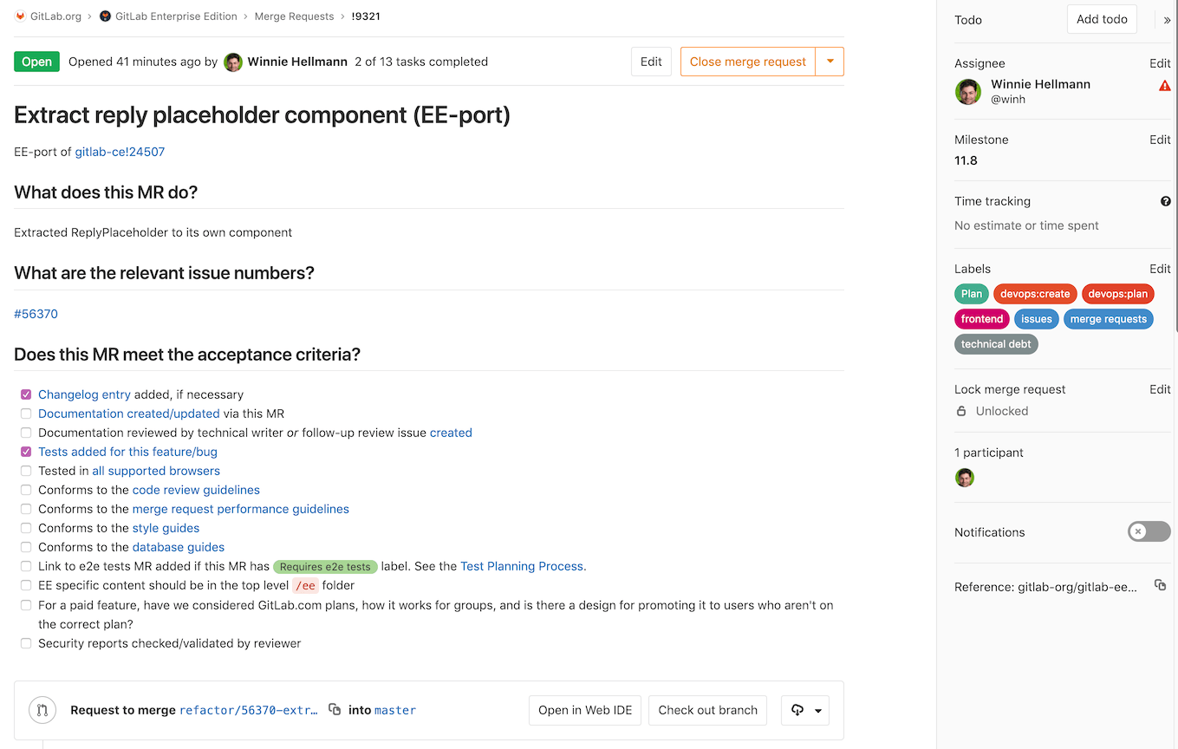Click the assignee warning triangle icon

(1165, 85)
